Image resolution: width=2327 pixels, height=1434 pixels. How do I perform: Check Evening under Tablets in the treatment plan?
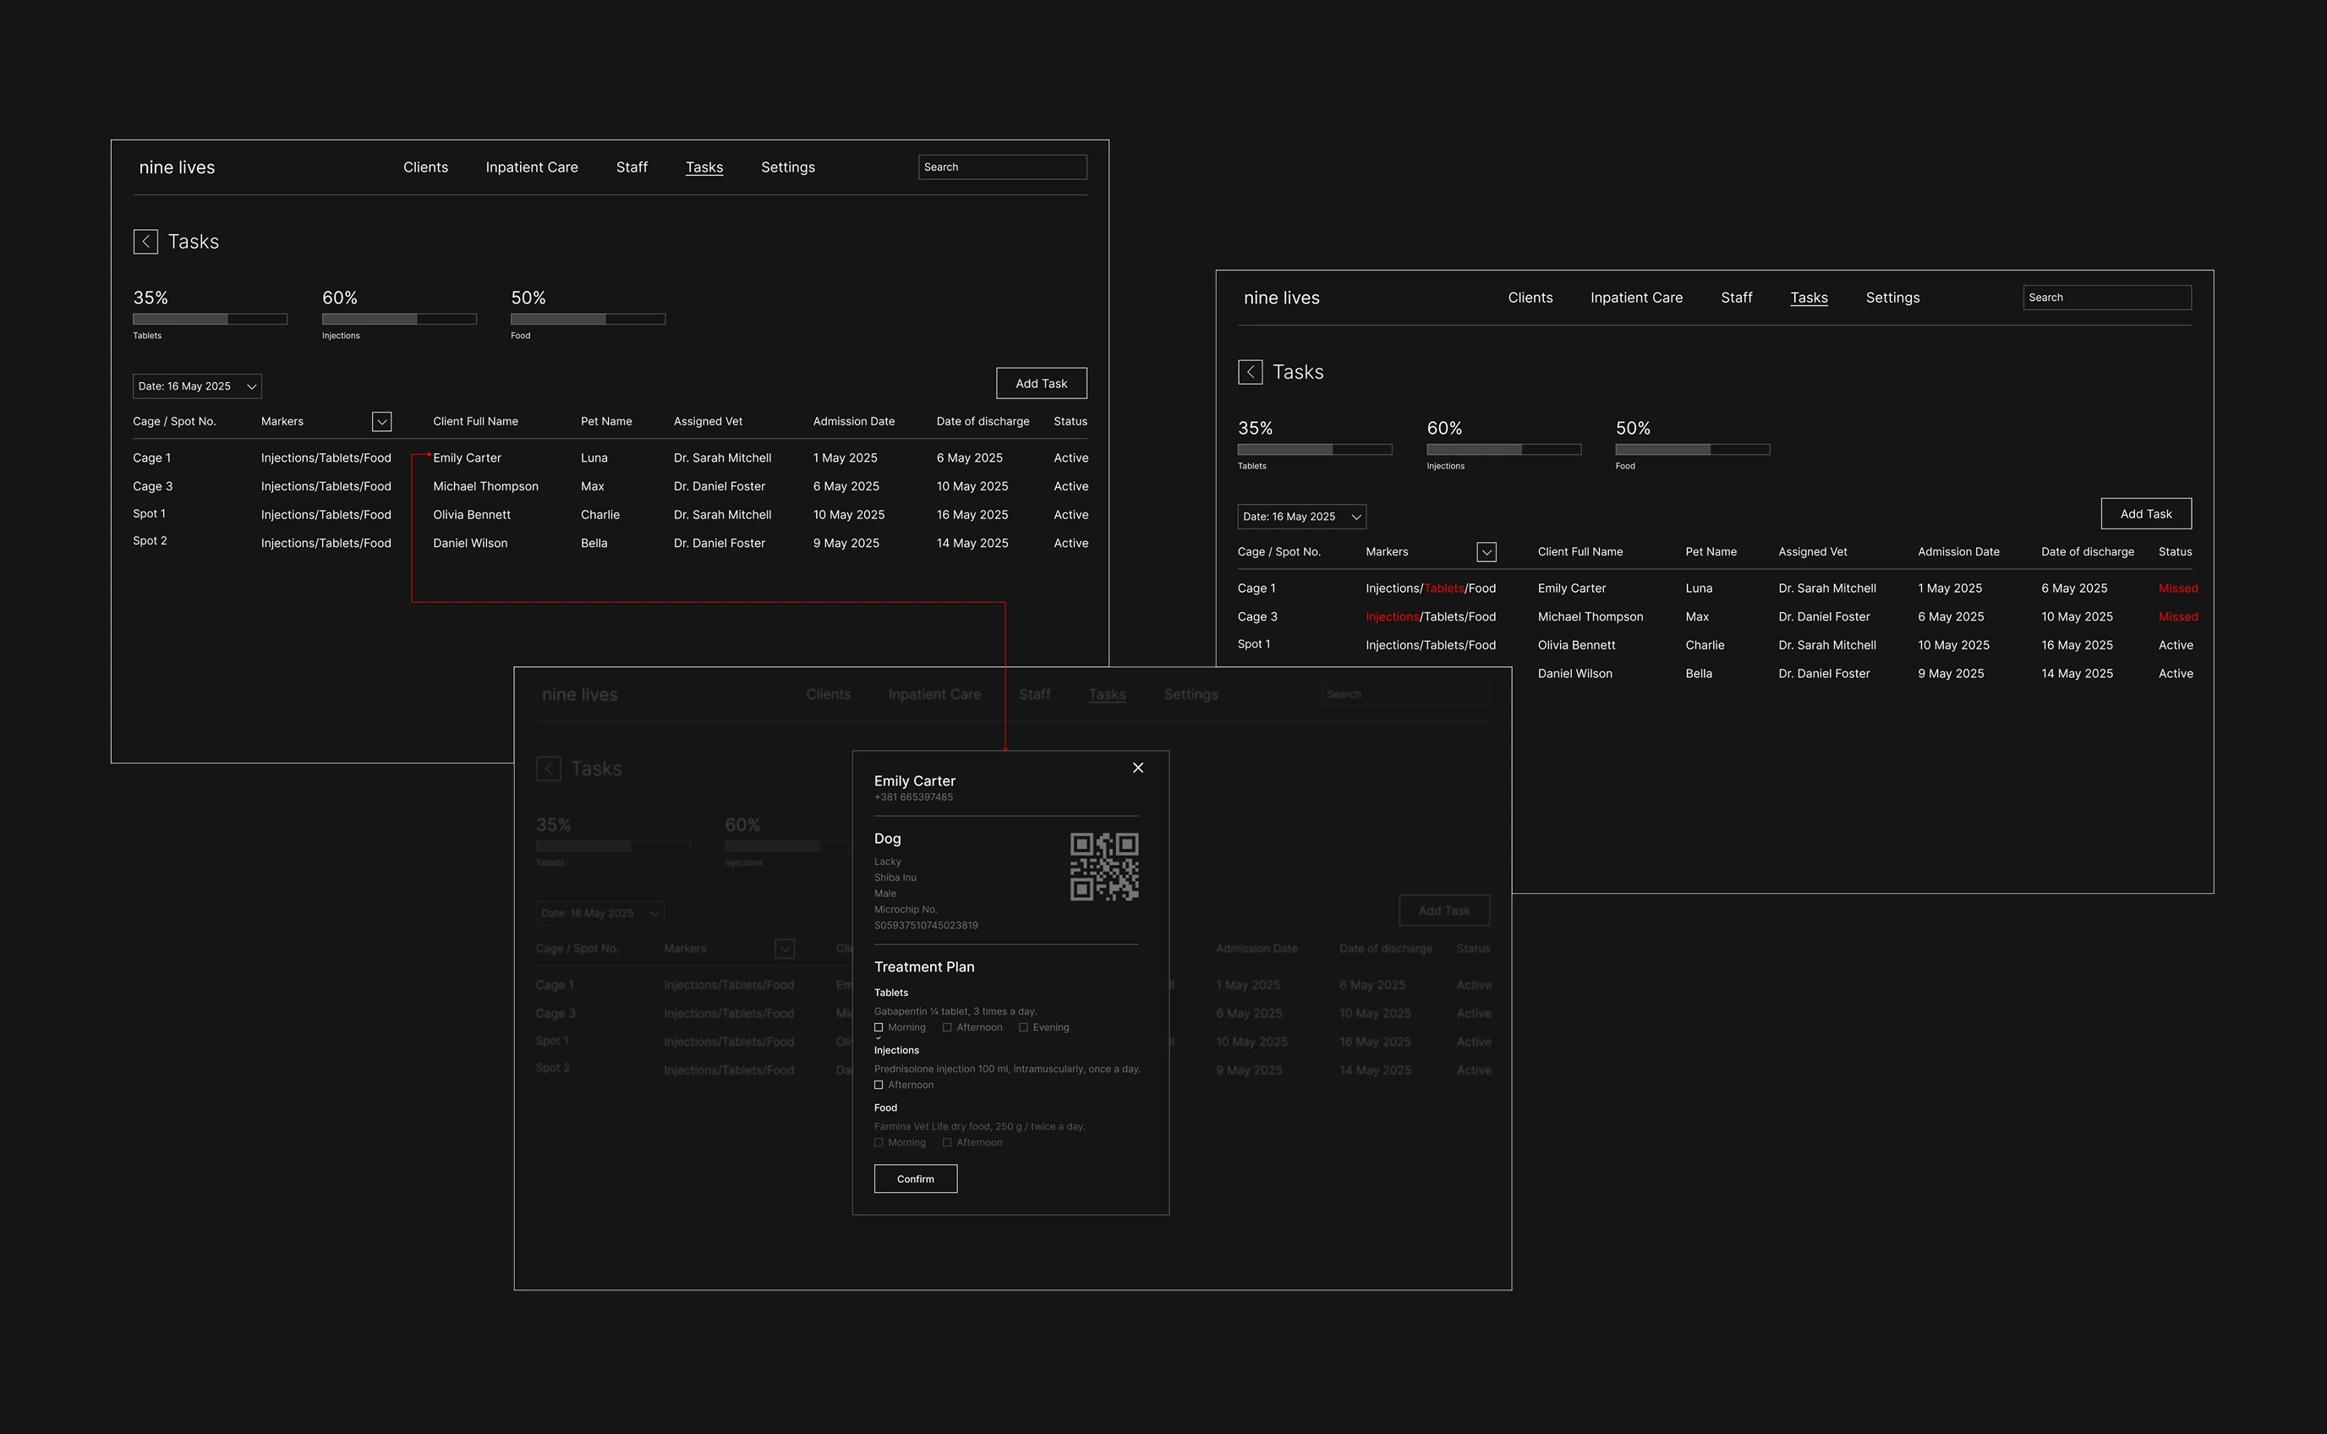click(1023, 1027)
